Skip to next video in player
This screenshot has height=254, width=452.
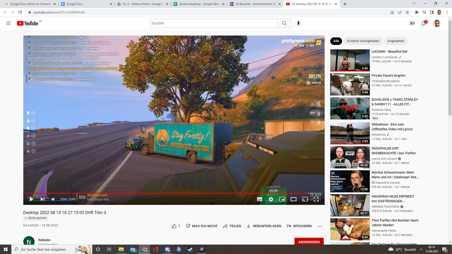[42, 199]
